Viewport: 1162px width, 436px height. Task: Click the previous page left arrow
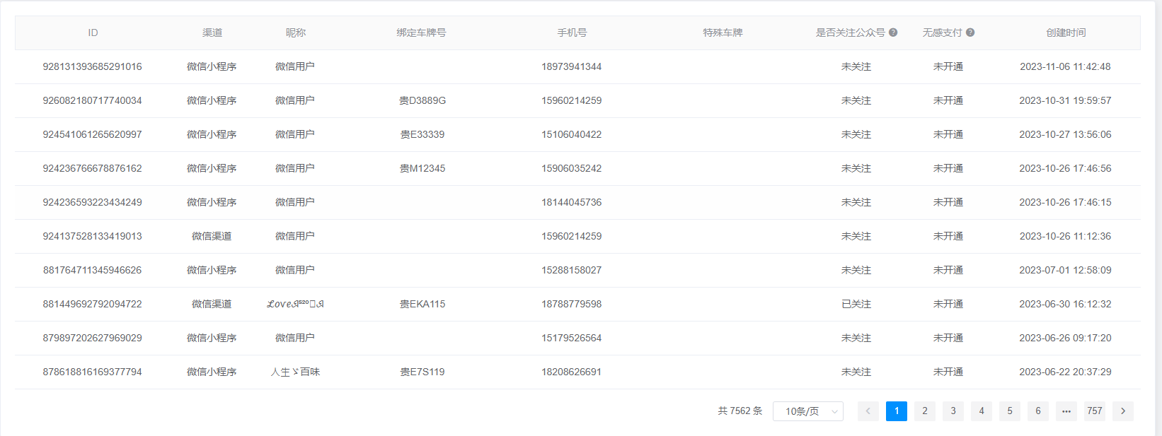coord(868,411)
